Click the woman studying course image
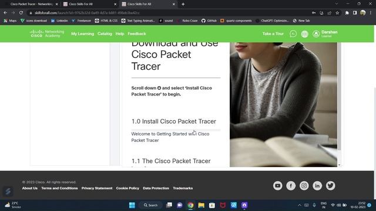The width and height of the screenshot is (376, 211). pyautogui.click(x=283, y=104)
